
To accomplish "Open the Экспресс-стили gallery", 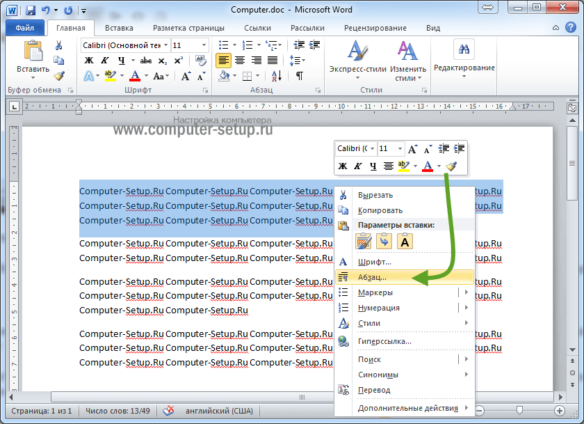I will click(x=356, y=61).
